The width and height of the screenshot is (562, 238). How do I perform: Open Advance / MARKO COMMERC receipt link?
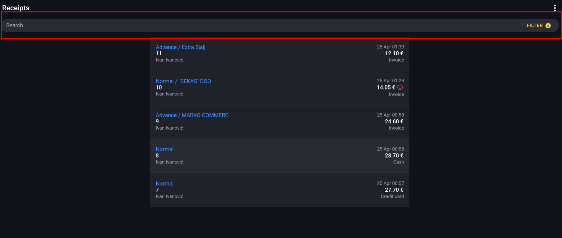(x=192, y=115)
